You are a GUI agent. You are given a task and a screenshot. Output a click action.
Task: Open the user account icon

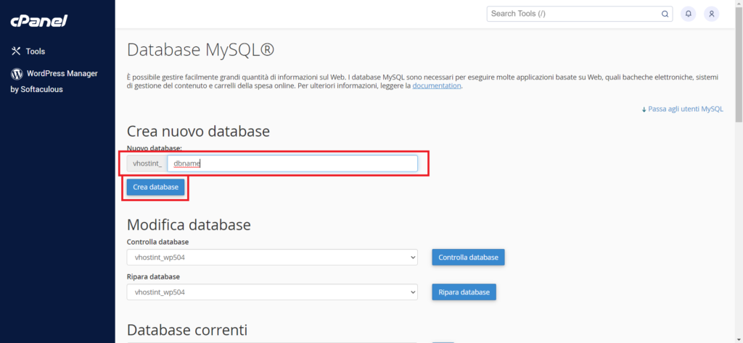711,14
